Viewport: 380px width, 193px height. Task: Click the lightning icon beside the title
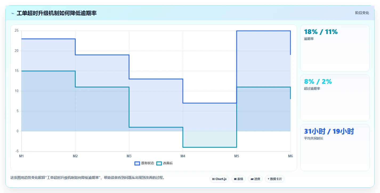(13, 13)
